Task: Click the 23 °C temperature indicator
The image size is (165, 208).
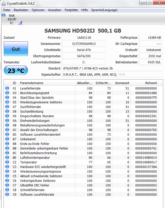Action: (16, 71)
